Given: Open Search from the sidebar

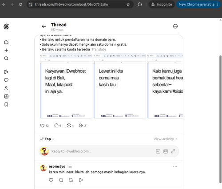Looking at the screenshot, I should [6, 59].
